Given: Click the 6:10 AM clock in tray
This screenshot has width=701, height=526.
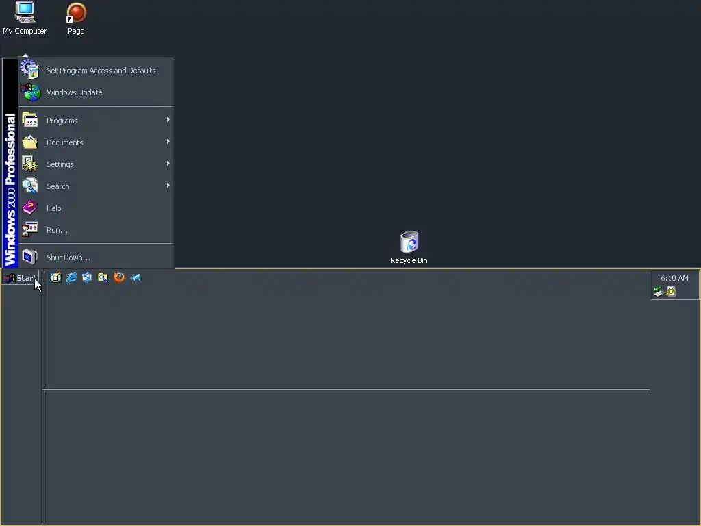Looking at the screenshot, I should coord(674,278).
